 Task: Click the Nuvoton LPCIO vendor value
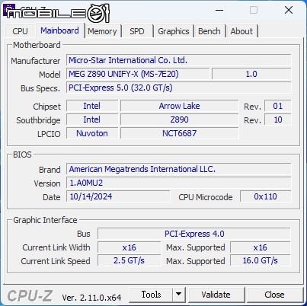(x=92, y=133)
